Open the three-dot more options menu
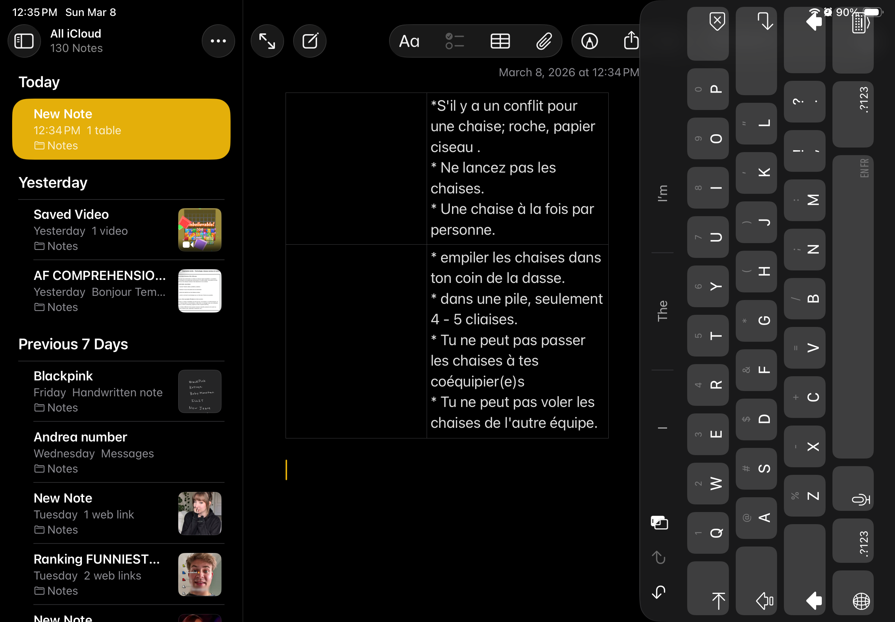The image size is (895, 622). click(218, 41)
